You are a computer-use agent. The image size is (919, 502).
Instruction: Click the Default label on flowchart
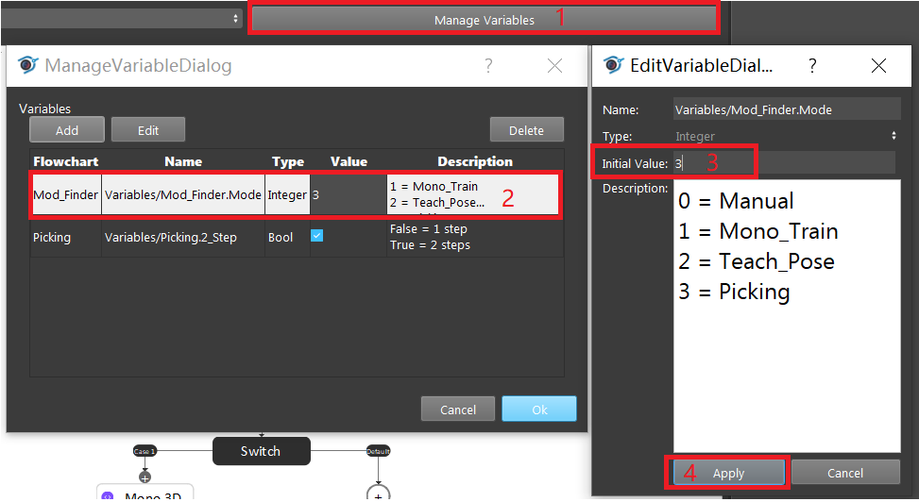pyautogui.click(x=378, y=451)
